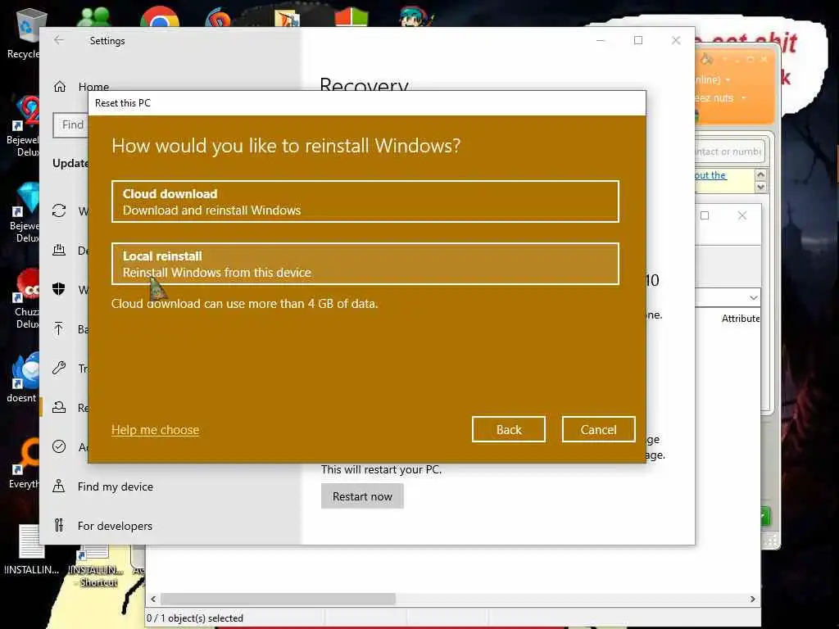Open Microsoft four-color logo desktop icon
Viewport: 839px width, 629px height.
point(351,17)
